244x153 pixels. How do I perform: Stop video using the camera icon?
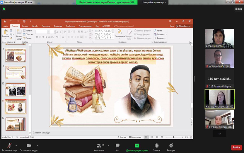click(x=29, y=145)
